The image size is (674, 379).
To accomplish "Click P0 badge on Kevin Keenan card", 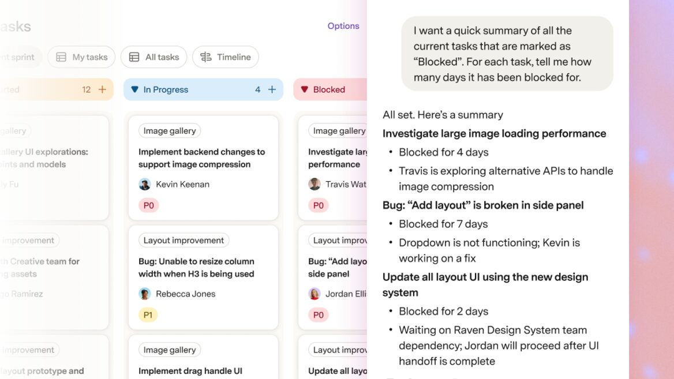I will pos(149,205).
